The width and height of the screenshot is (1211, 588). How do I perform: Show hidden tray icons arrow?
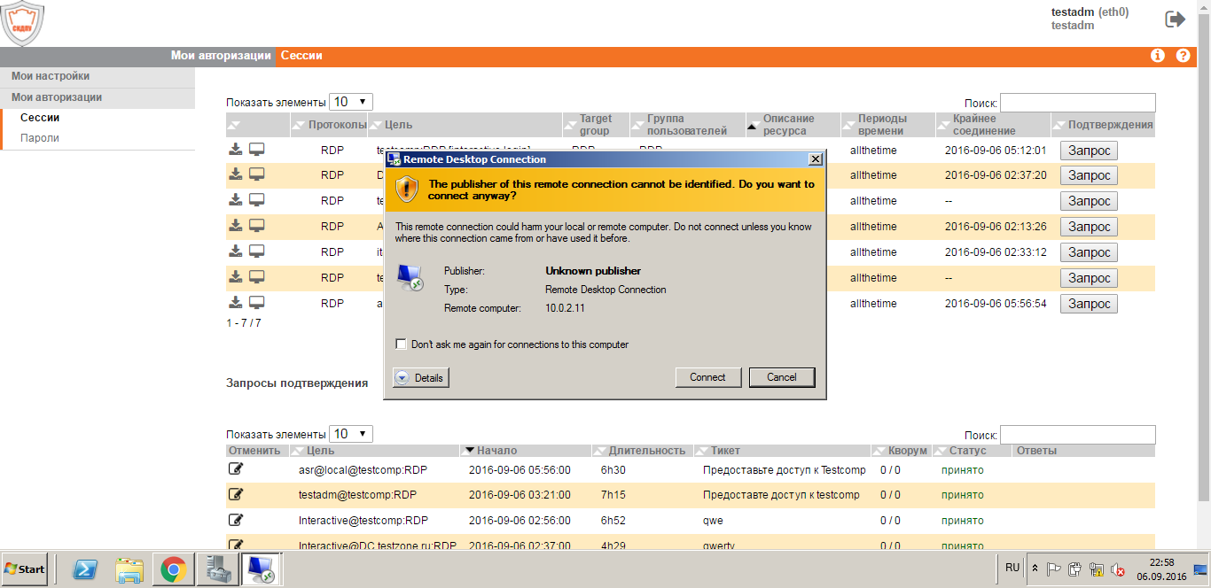(1035, 569)
